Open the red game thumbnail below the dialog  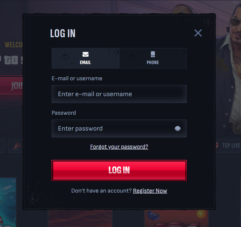[80, 218]
